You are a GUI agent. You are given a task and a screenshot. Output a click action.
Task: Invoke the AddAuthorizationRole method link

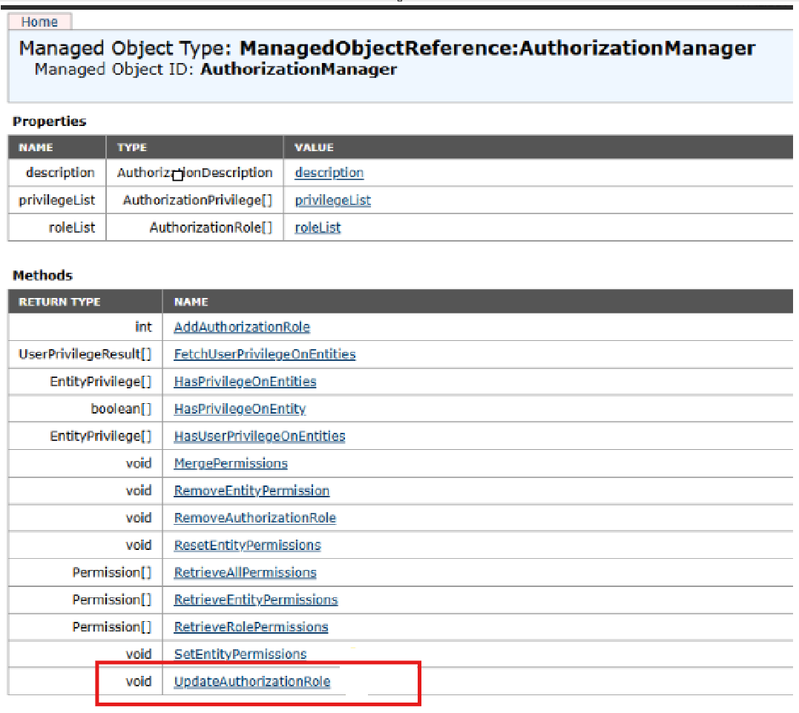[x=242, y=327]
